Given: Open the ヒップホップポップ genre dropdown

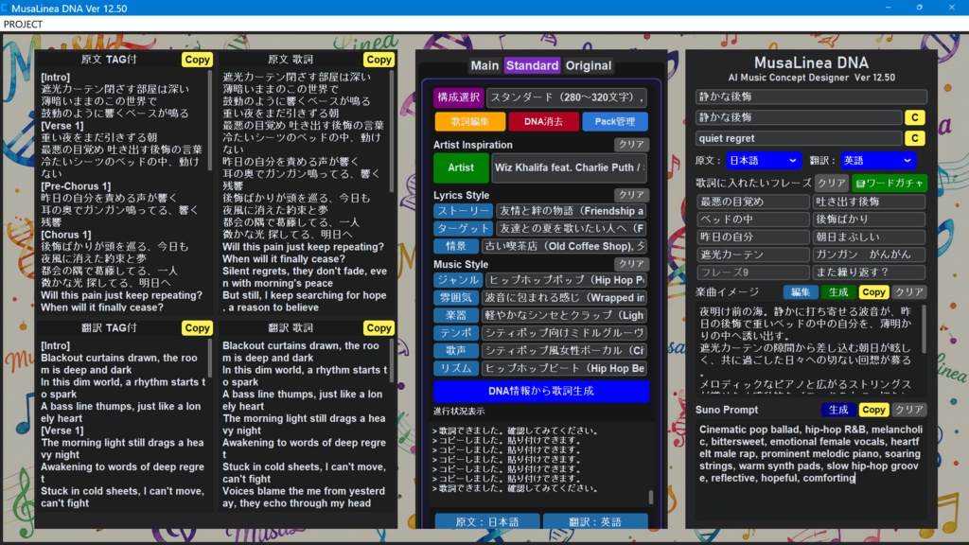Looking at the screenshot, I should tap(566, 280).
